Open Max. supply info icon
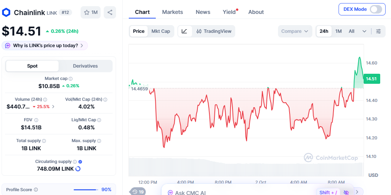This screenshot has height=195, width=391. [99, 141]
